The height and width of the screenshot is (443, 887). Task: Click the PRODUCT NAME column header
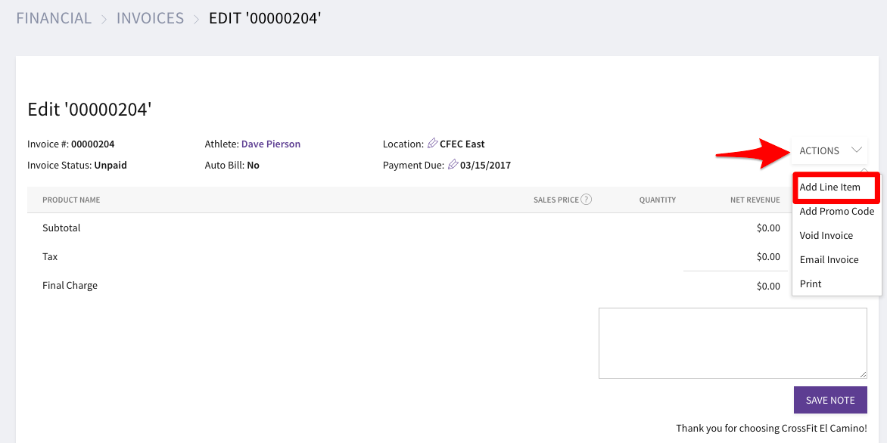(x=71, y=200)
